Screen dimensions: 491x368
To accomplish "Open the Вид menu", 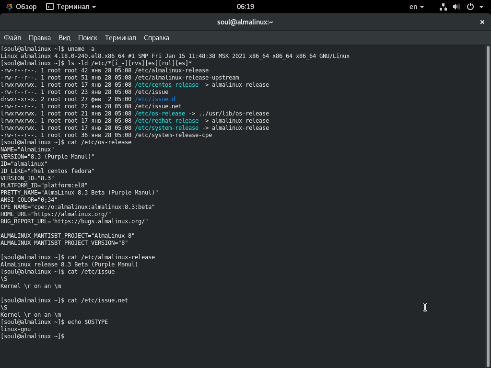I will [x=65, y=38].
